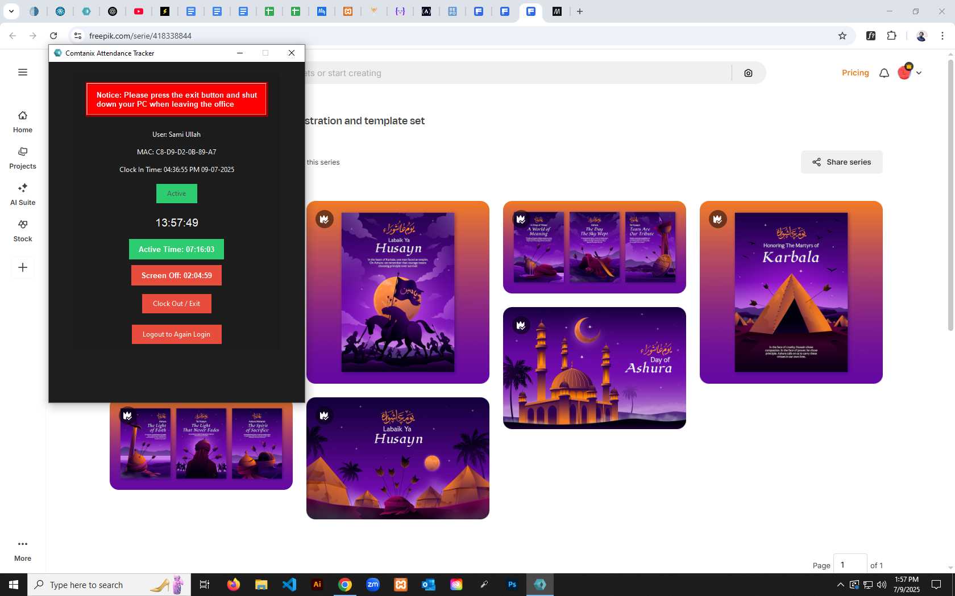Image resolution: width=955 pixels, height=596 pixels.
Task: Open Adobe Illustrator from the taskbar
Action: tap(317, 585)
